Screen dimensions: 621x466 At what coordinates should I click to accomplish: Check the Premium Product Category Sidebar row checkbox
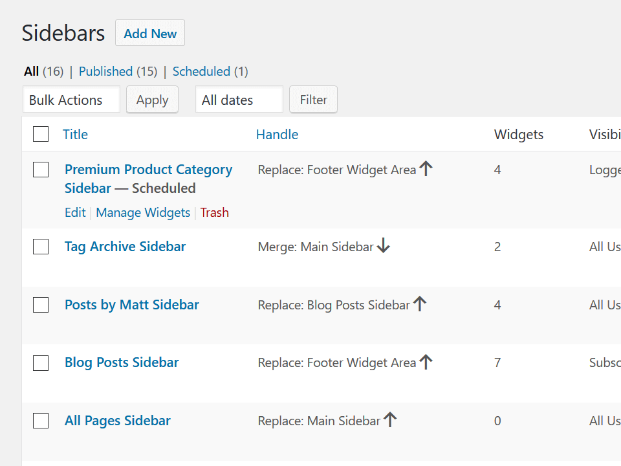(40, 169)
